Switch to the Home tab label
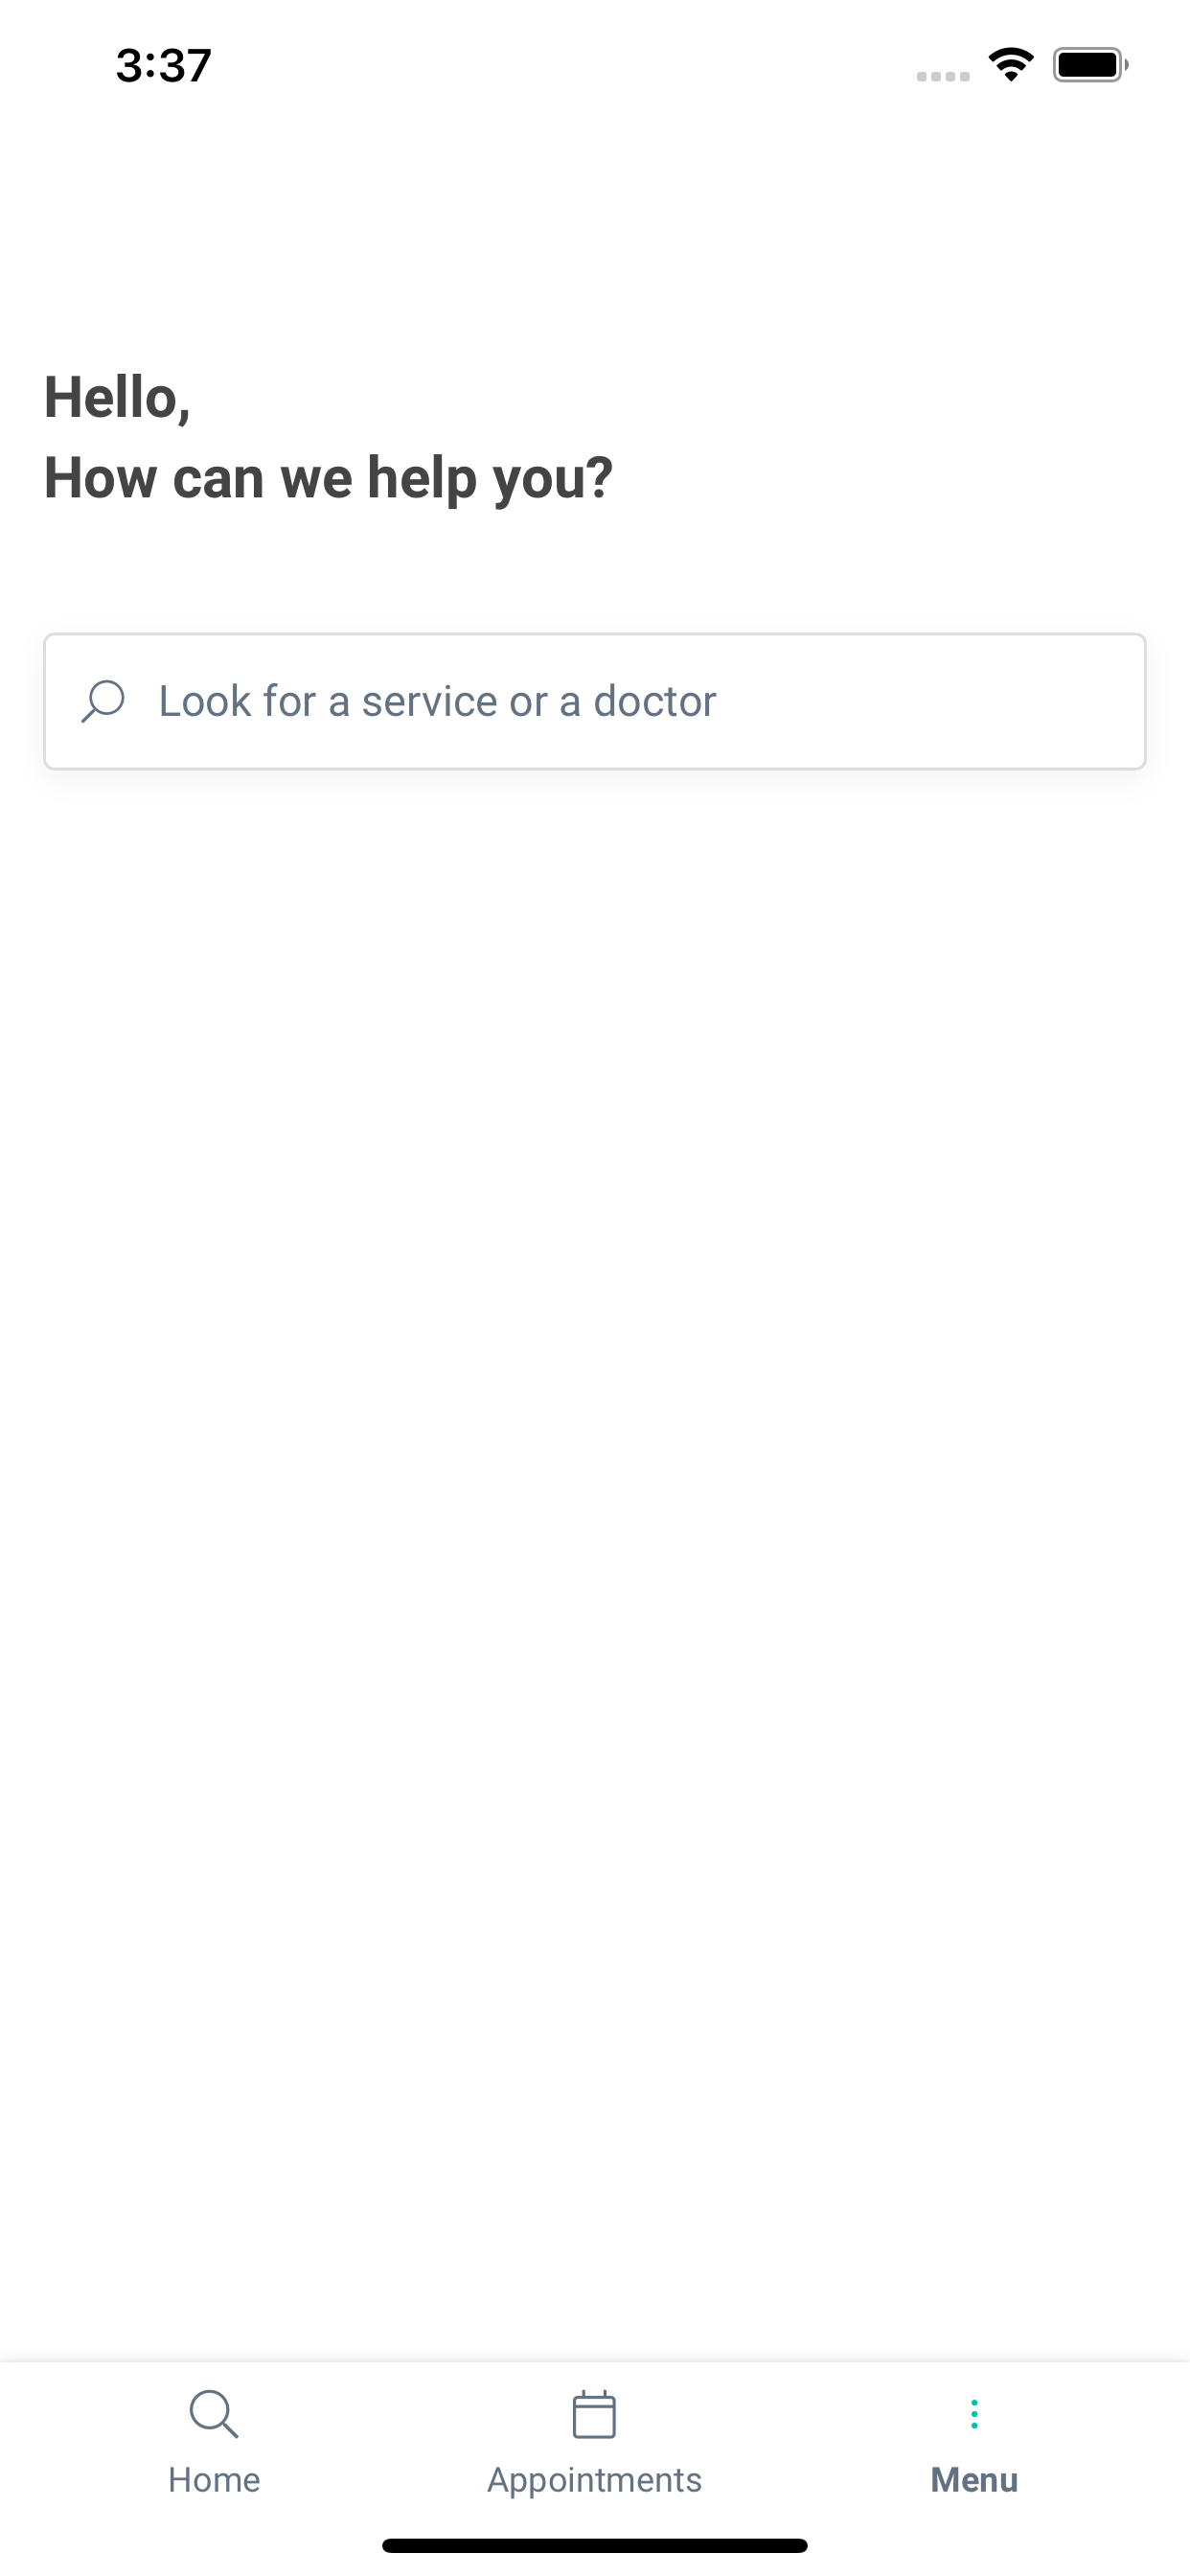Image resolution: width=1190 pixels, height=2576 pixels. [x=214, y=2480]
